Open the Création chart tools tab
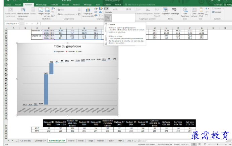 click(108, 5)
